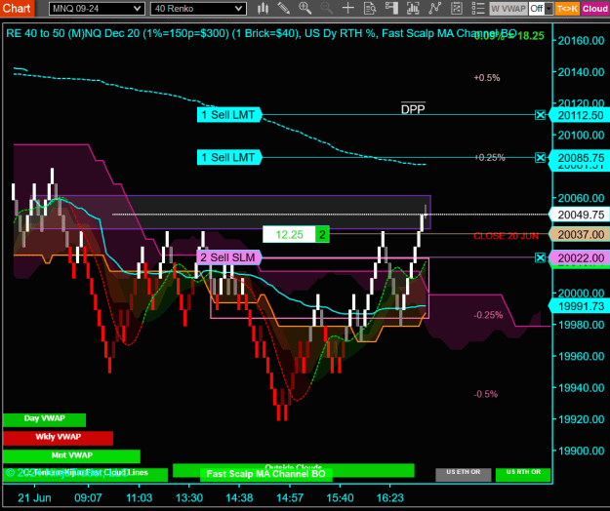Click the 20049.75 current price marker
This screenshot has width=610, height=511.
tap(580, 215)
